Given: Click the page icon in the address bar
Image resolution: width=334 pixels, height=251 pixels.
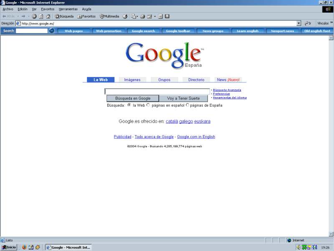Looking at the screenshot, I should (18, 23).
